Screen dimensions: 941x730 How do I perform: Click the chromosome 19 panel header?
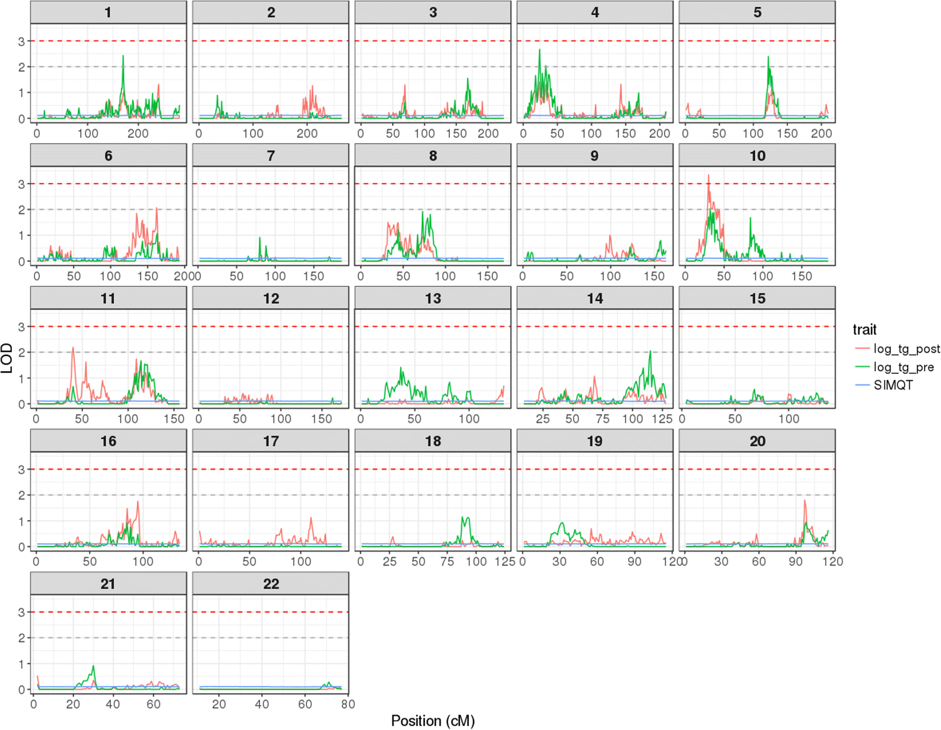coord(595,440)
